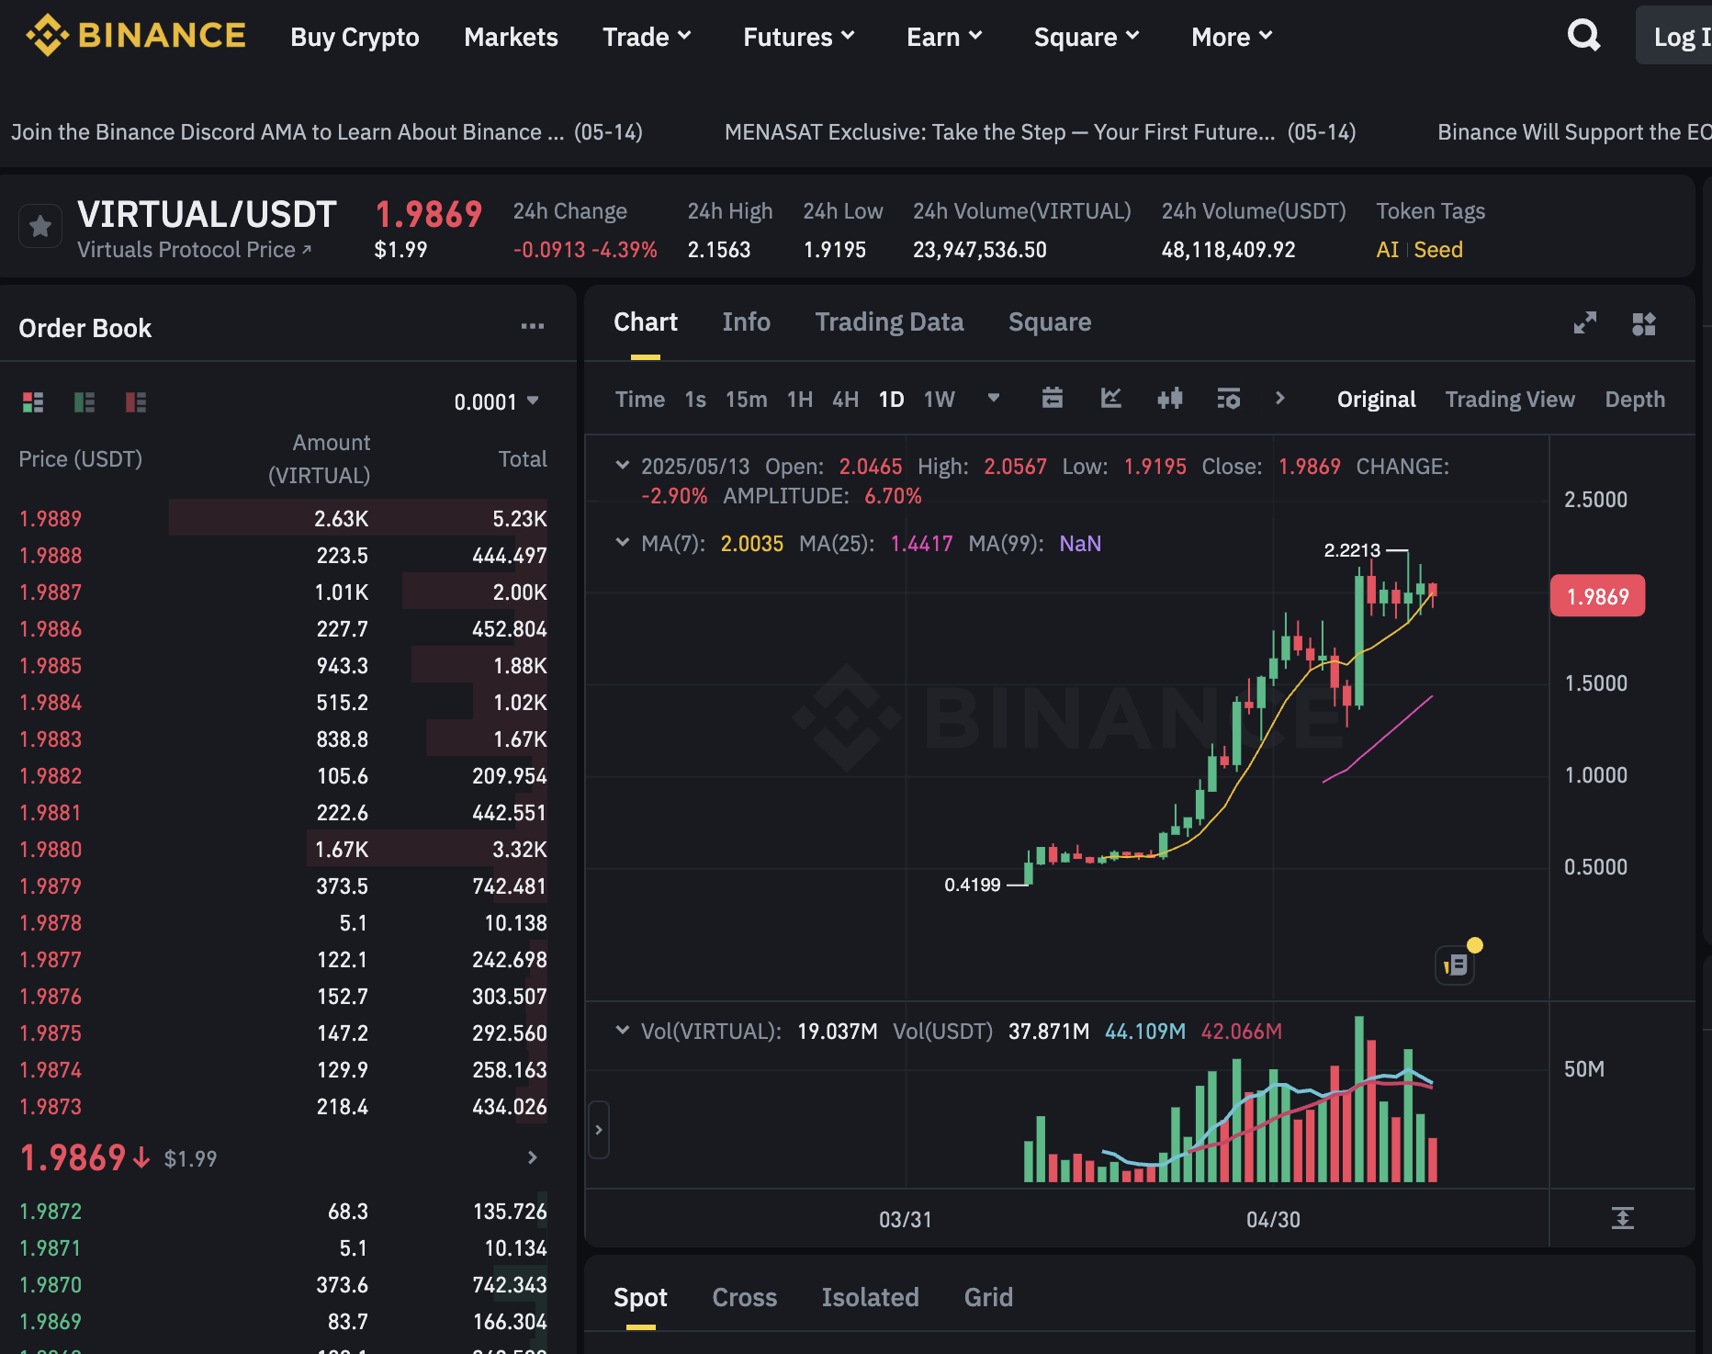
Task: Open the chart layout widgets icon
Action: tap(1644, 323)
